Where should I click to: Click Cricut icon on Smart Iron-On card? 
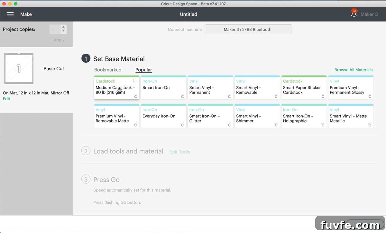click(182, 96)
